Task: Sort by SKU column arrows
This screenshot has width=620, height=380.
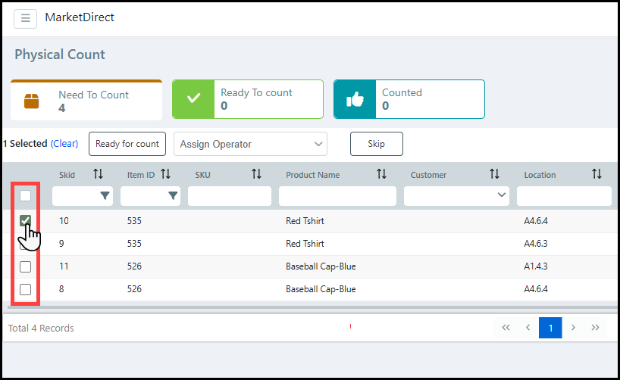Action: click(x=256, y=175)
